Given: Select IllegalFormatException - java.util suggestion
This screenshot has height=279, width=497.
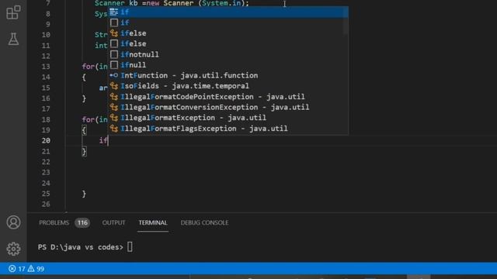Looking at the screenshot, I should (x=228, y=118).
